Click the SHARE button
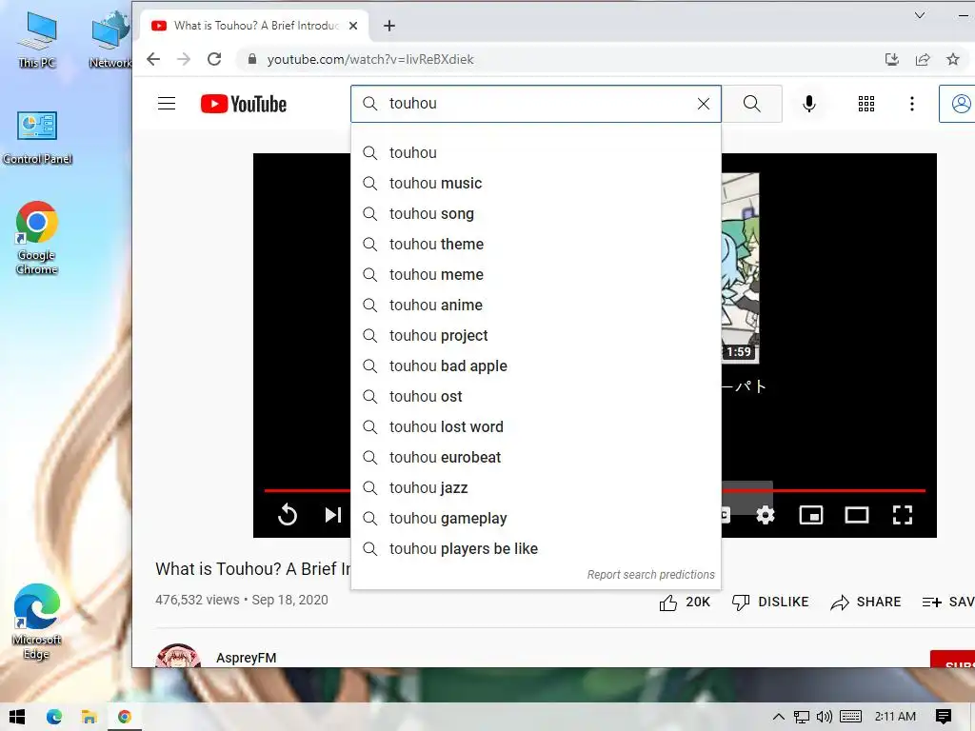The image size is (975, 731). pyautogui.click(x=866, y=602)
